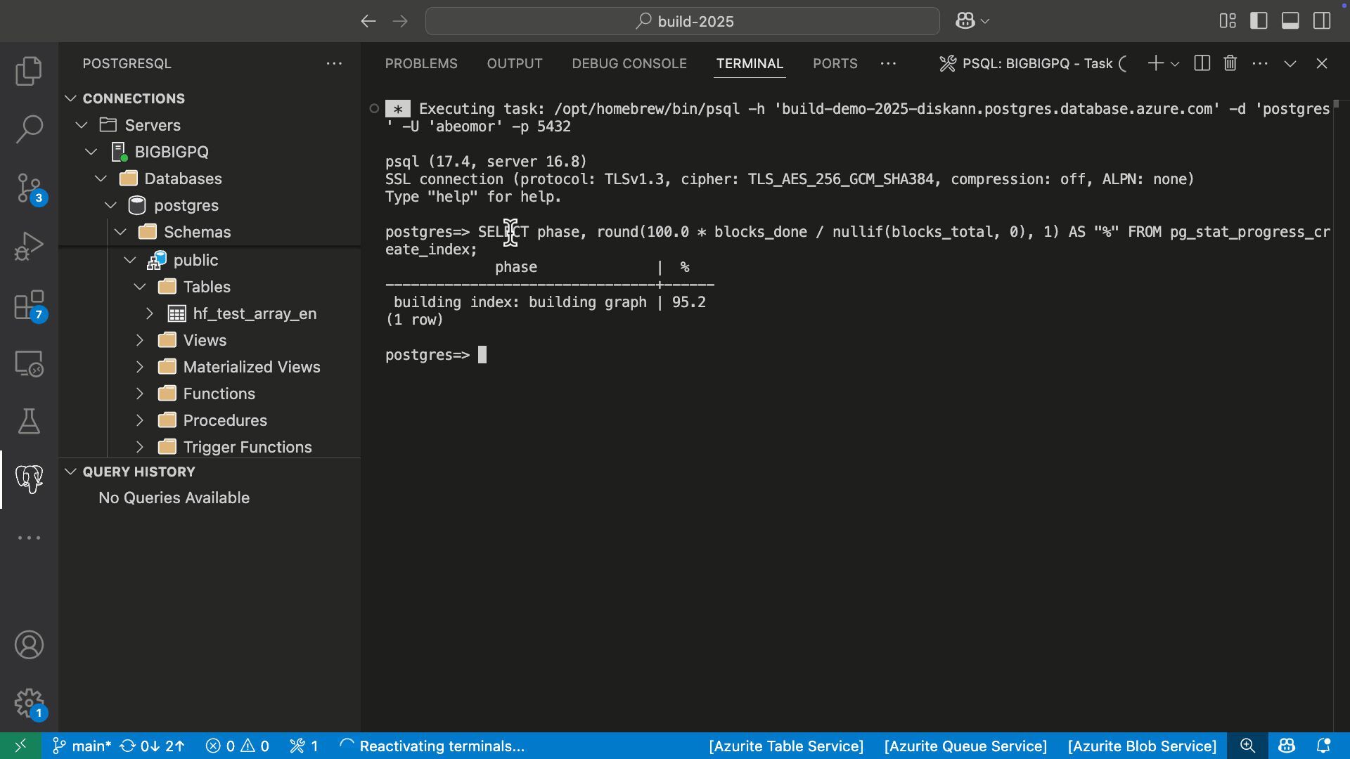Open the Accounts menu icon

tap(29, 645)
